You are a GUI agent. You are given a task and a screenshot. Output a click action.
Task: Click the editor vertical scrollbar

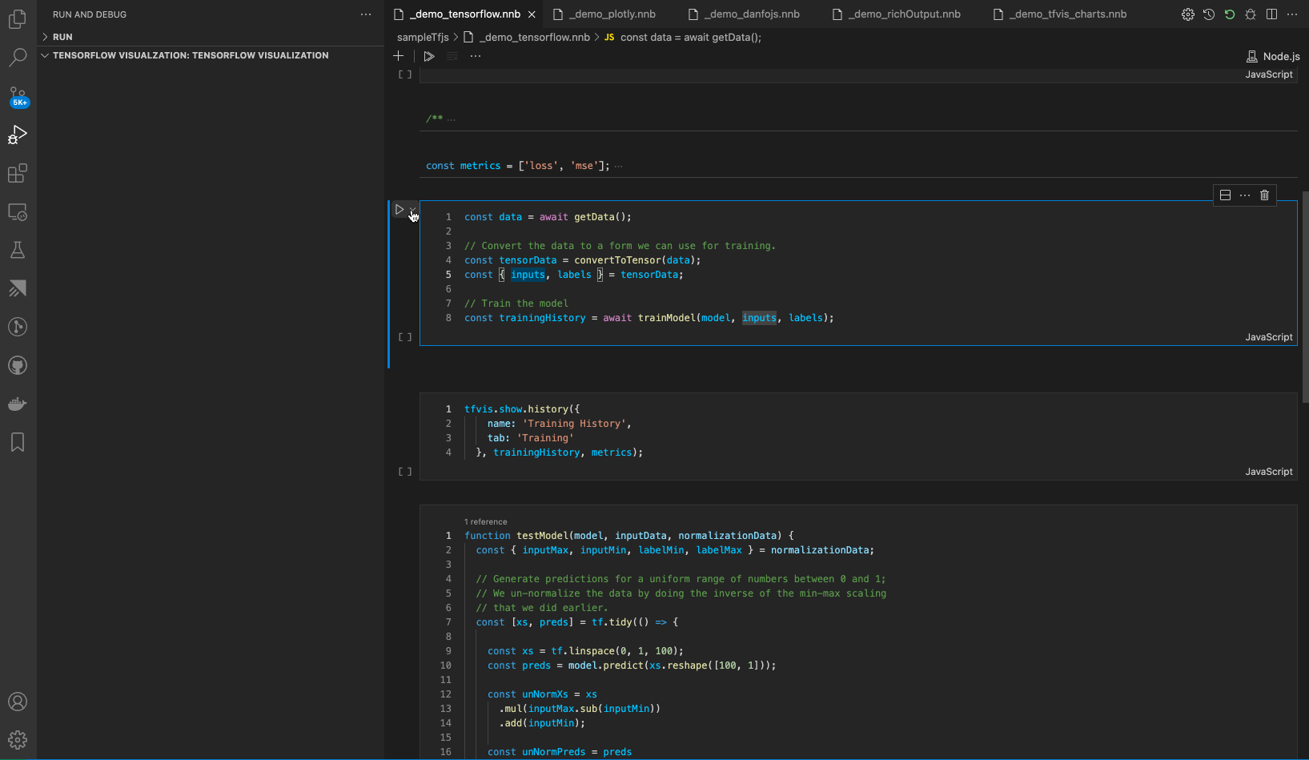pyautogui.click(x=1304, y=296)
